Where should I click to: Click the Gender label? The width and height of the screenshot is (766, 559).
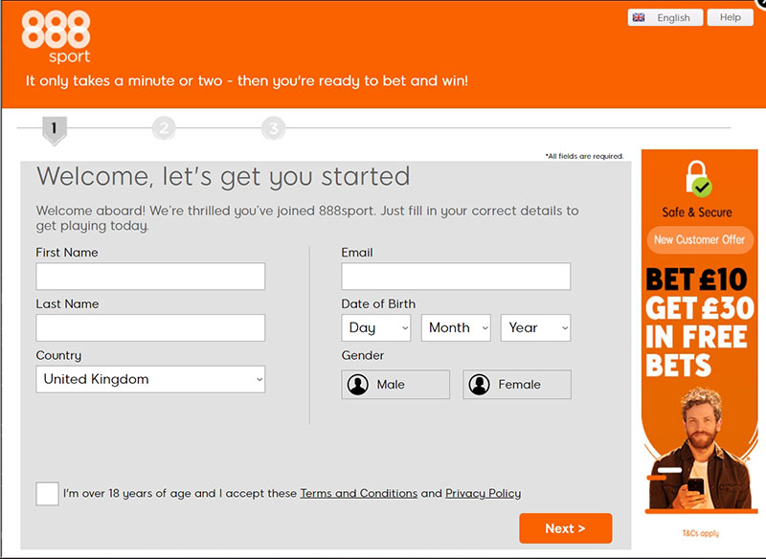pos(363,355)
